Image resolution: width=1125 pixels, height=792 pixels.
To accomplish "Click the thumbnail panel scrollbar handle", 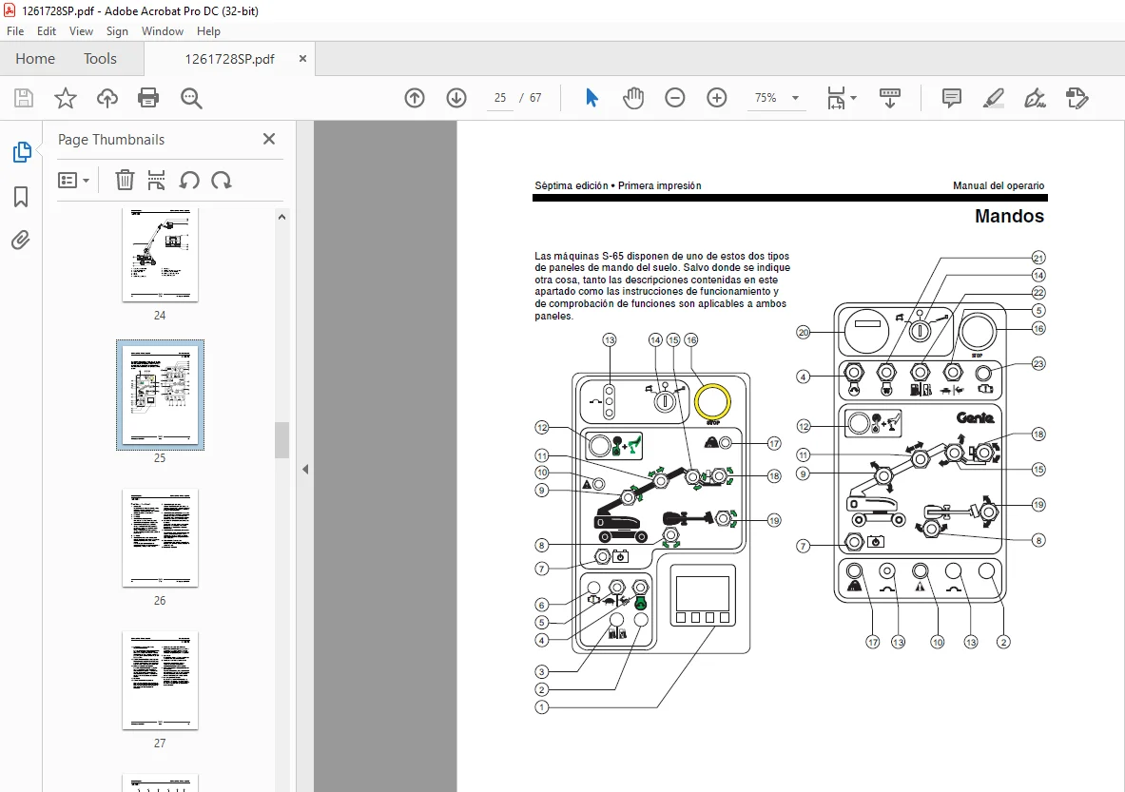I will (282, 440).
